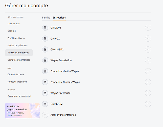
Task: Select the Entreprises tab
Action: point(59,18)
